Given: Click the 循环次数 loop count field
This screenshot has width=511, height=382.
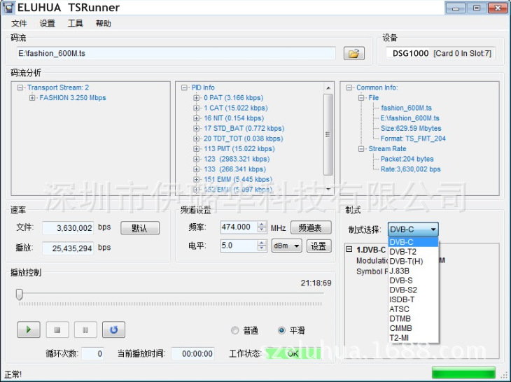Looking at the screenshot, I should pyautogui.click(x=93, y=354).
